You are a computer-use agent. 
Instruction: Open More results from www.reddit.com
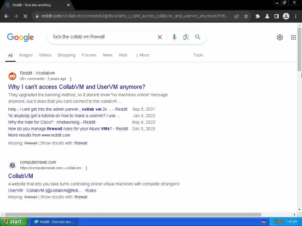[x=39, y=135]
